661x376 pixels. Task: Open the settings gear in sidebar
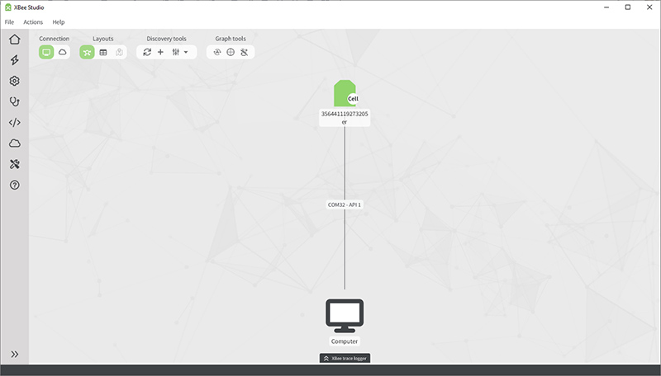[14, 81]
